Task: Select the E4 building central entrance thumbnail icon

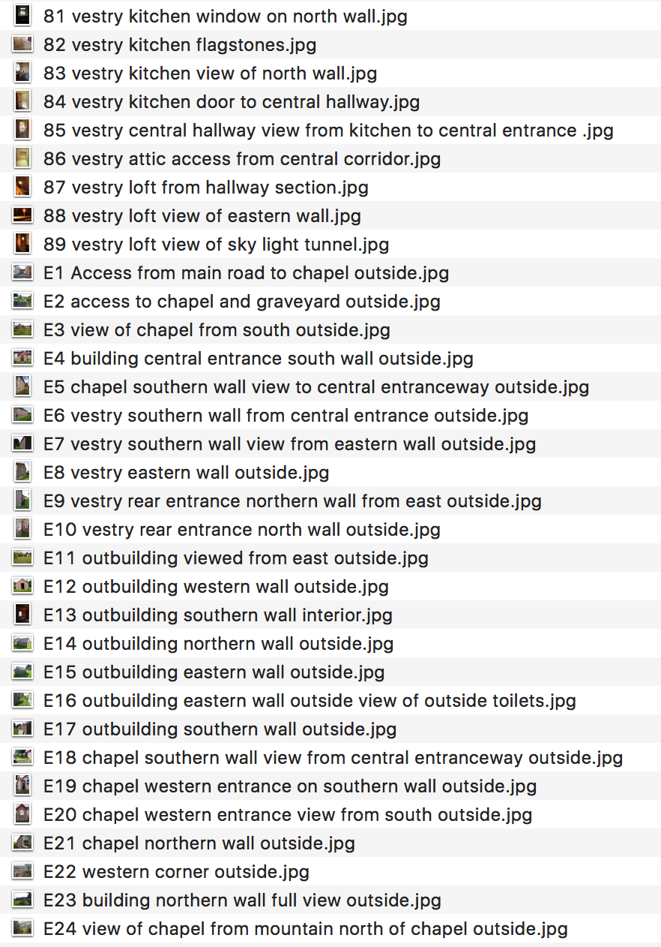Action: (x=22, y=358)
